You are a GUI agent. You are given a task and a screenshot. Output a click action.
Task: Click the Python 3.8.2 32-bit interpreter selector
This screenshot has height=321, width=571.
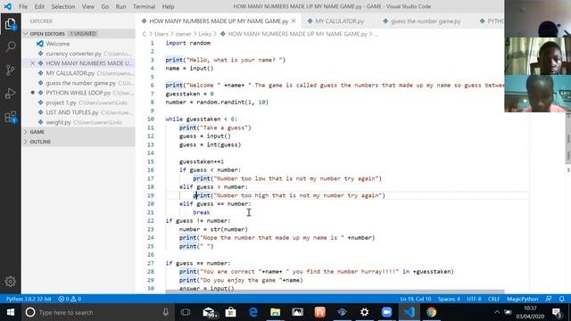coord(29,299)
